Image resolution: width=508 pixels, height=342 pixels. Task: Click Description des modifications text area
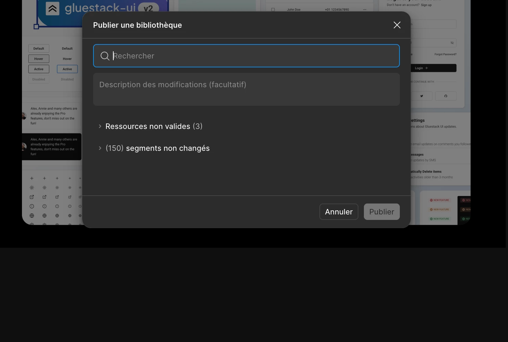(x=246, y=89)
